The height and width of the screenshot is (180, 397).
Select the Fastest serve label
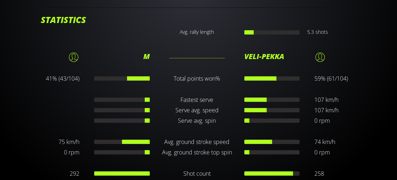pyautogui.click(x=197, y=100)
